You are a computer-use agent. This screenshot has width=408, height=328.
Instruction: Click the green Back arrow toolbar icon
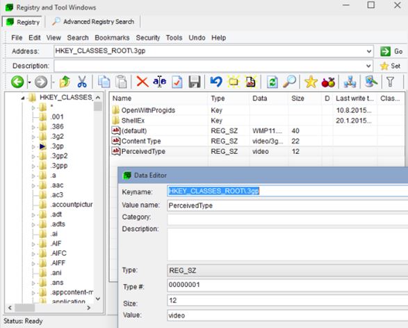[17, 82]
